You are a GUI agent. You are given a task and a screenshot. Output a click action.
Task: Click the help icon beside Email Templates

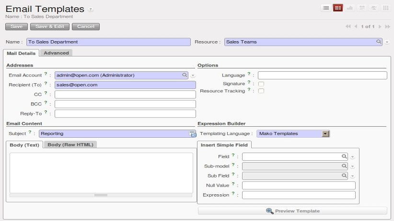(x=91, y=10)
